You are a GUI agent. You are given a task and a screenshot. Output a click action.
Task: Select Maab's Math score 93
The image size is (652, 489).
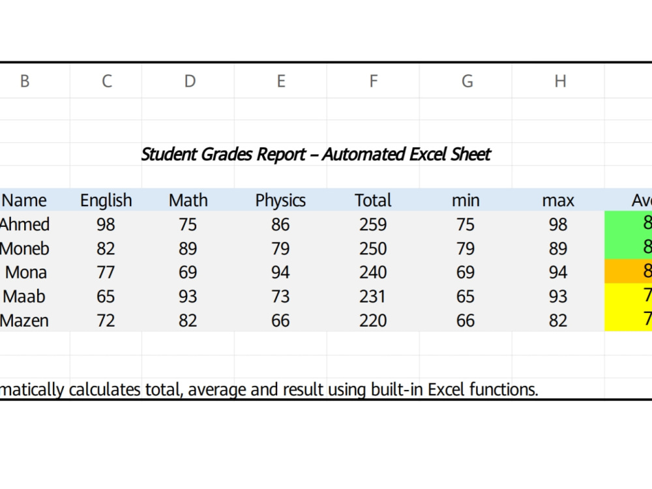[x=188, y=296]
